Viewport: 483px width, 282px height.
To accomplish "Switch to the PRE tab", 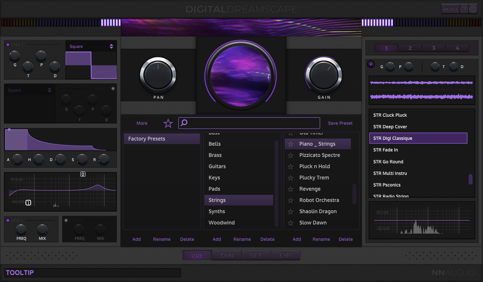I will (197, 255).
